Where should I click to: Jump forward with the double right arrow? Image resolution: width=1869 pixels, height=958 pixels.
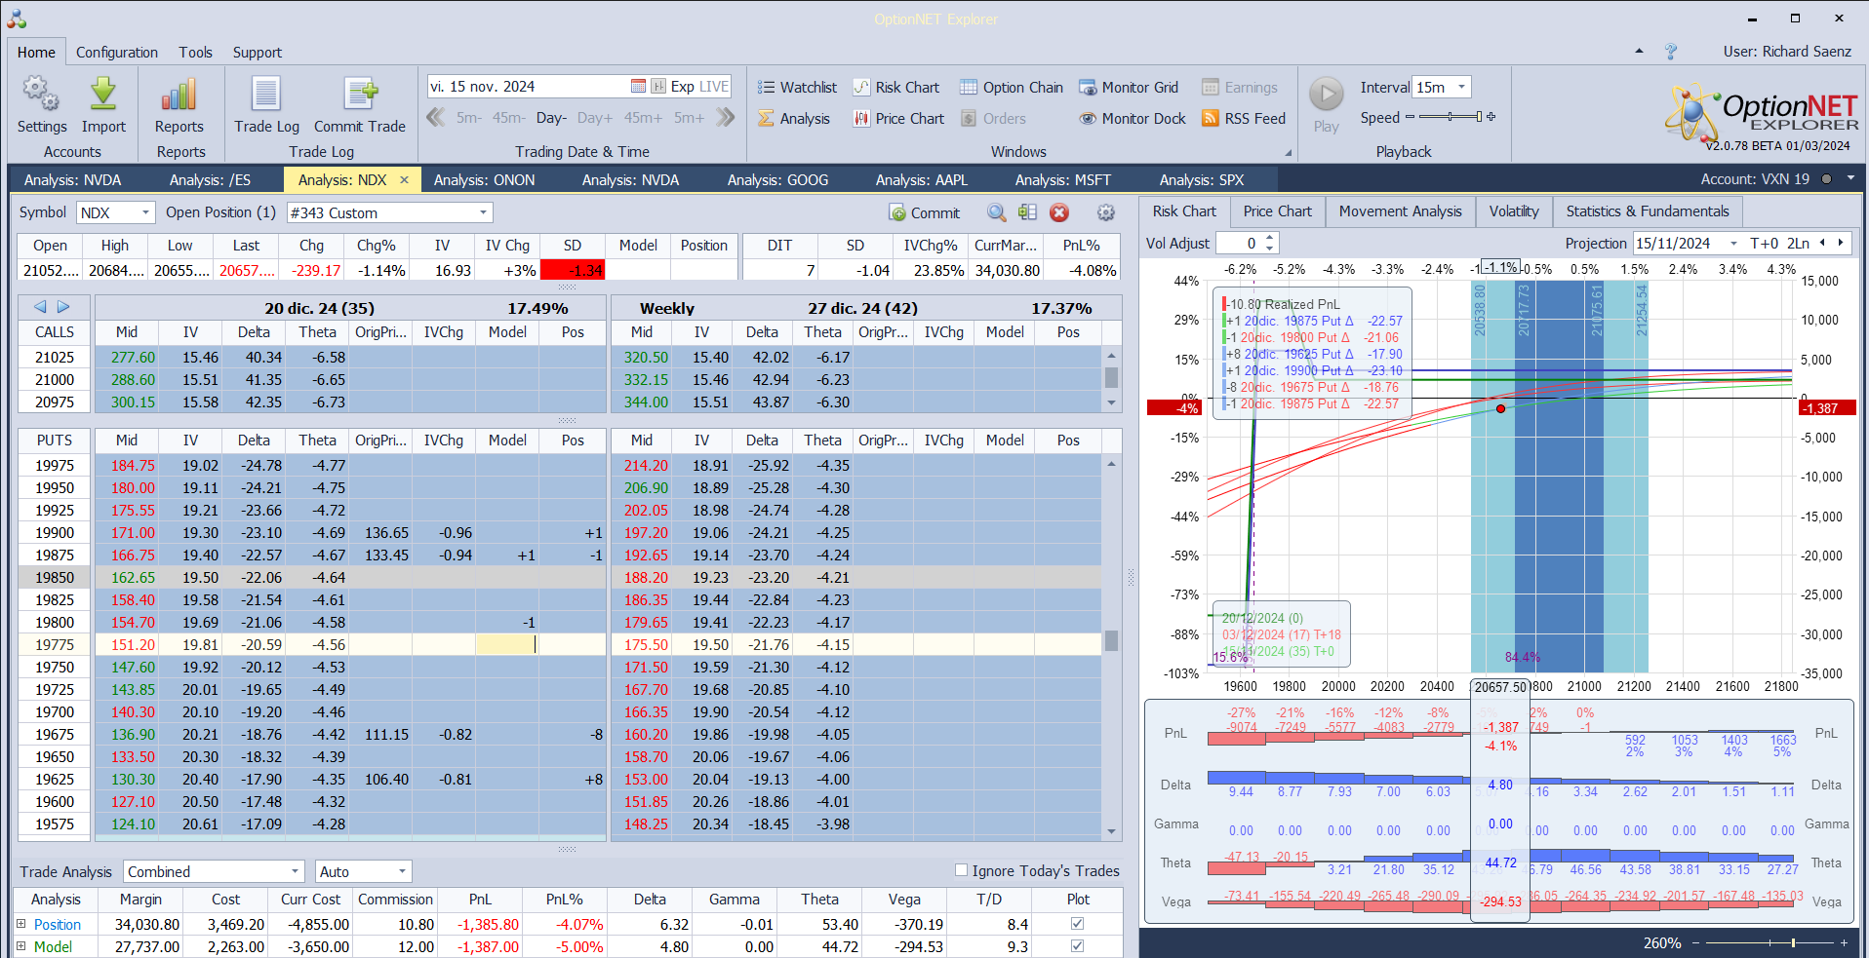[x=726, y=118]
